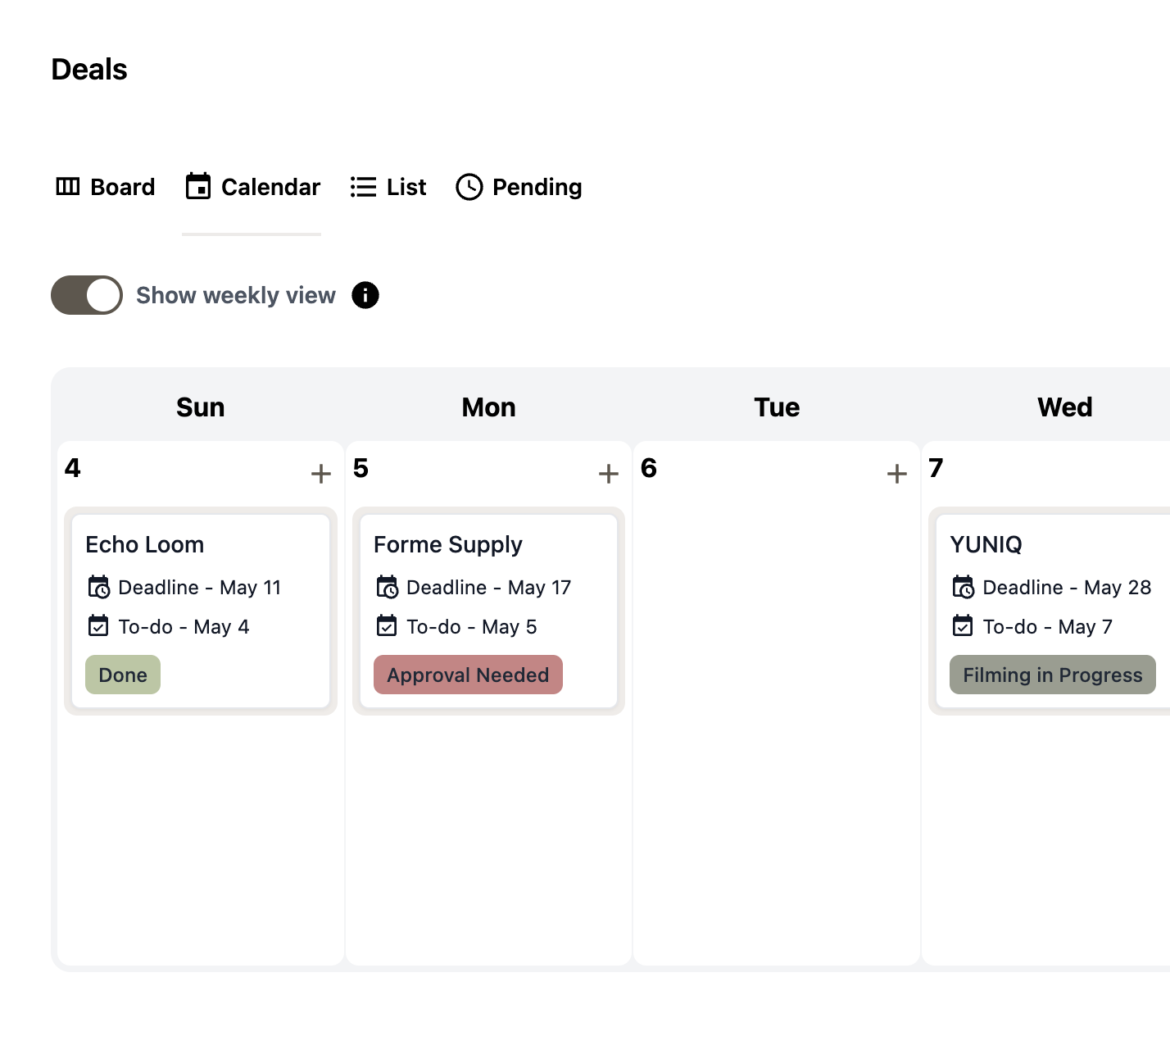This screenshot has width=1170, height=1059.
Task: Add a new item on Tuesday 6
Action: 897,474
